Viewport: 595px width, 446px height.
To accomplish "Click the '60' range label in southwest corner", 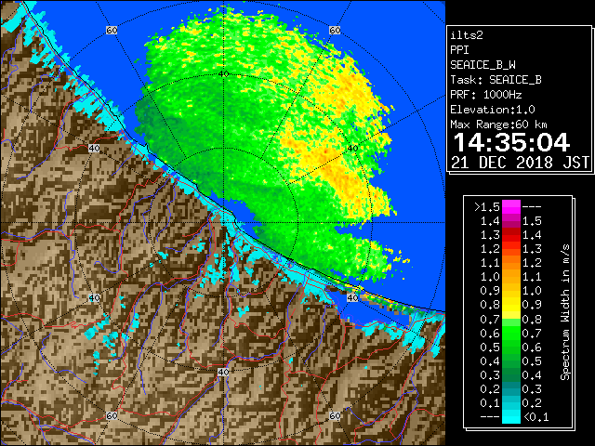I will click(112, 415).
